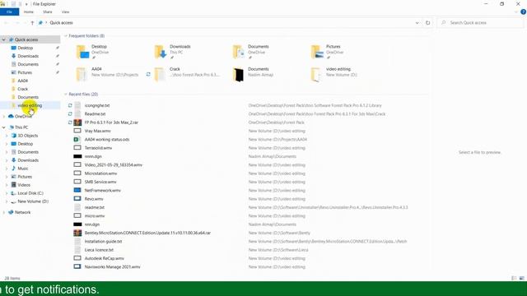The width and height of the screenshot is (527, 296).
Task: Select Video_2021-05-29_183354.wmv file
Action: (x=114, y=165)
